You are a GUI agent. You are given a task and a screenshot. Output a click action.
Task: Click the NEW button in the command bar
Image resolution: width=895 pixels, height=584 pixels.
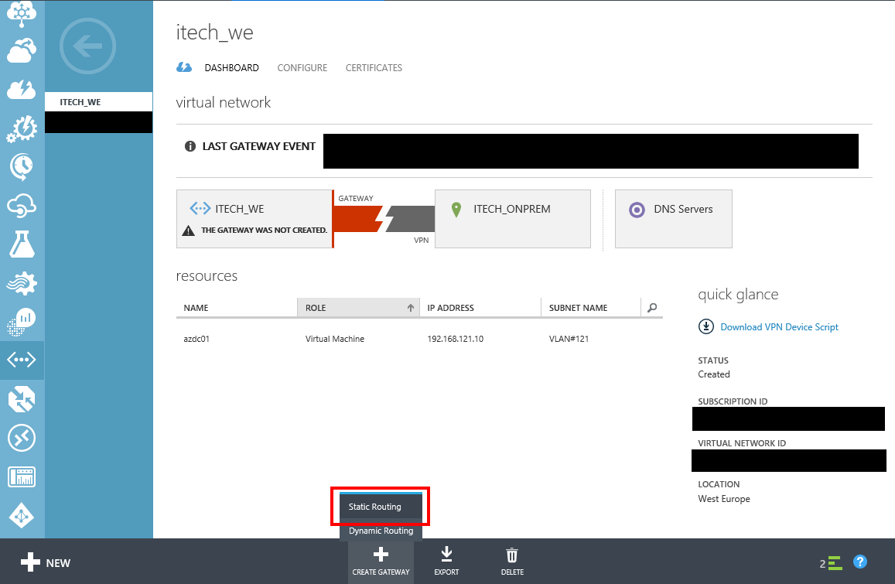[46, 563]
